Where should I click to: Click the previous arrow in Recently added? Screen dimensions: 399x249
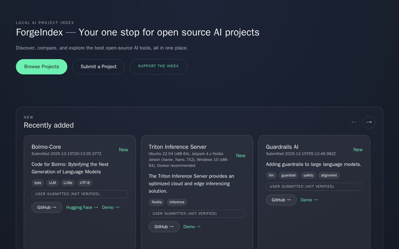[354, 122]
